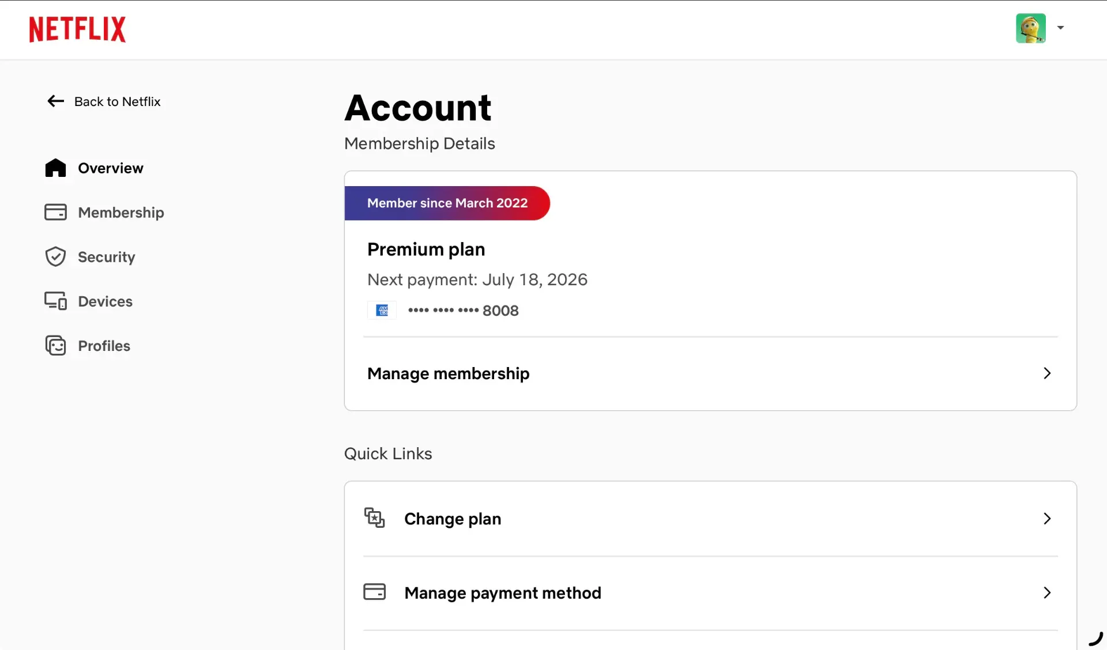Click the Membership card icon in sidebar
The image size is (1107, 650).
pos(55,212)
